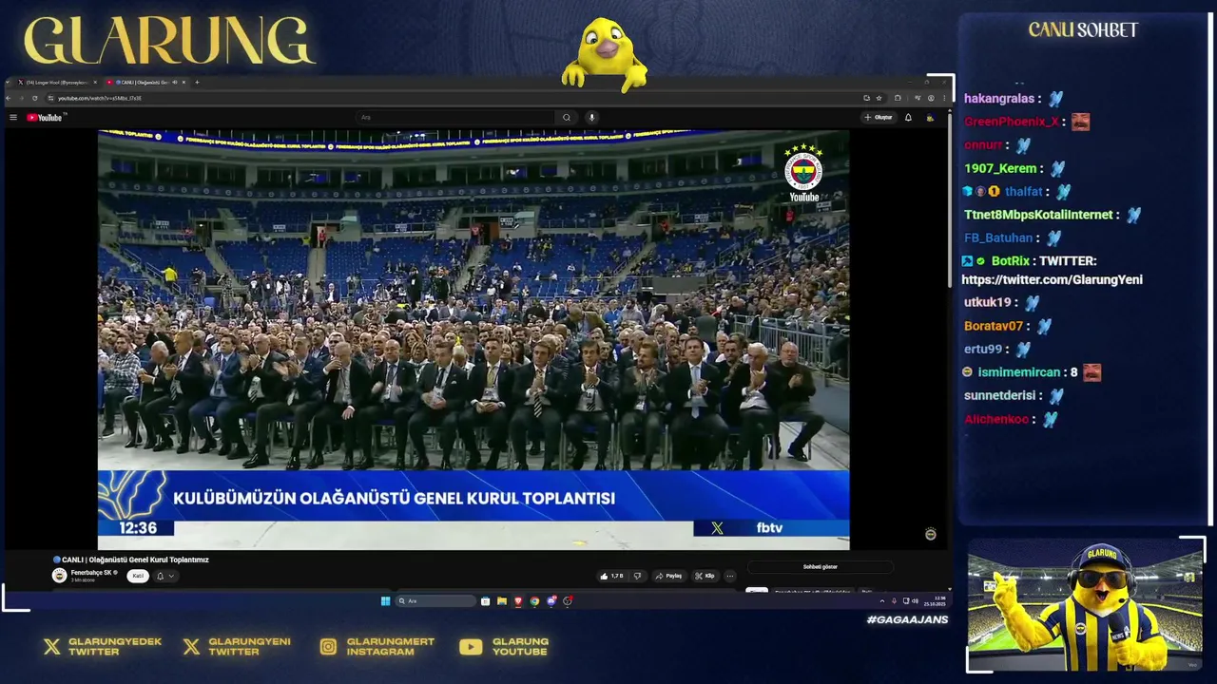
Task: Click chat username sunnetderisi
Action: [1002, 396]
